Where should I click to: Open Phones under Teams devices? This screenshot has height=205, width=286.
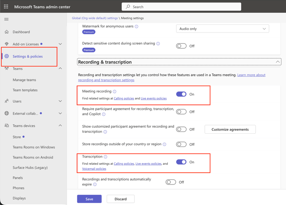(18, 188)
